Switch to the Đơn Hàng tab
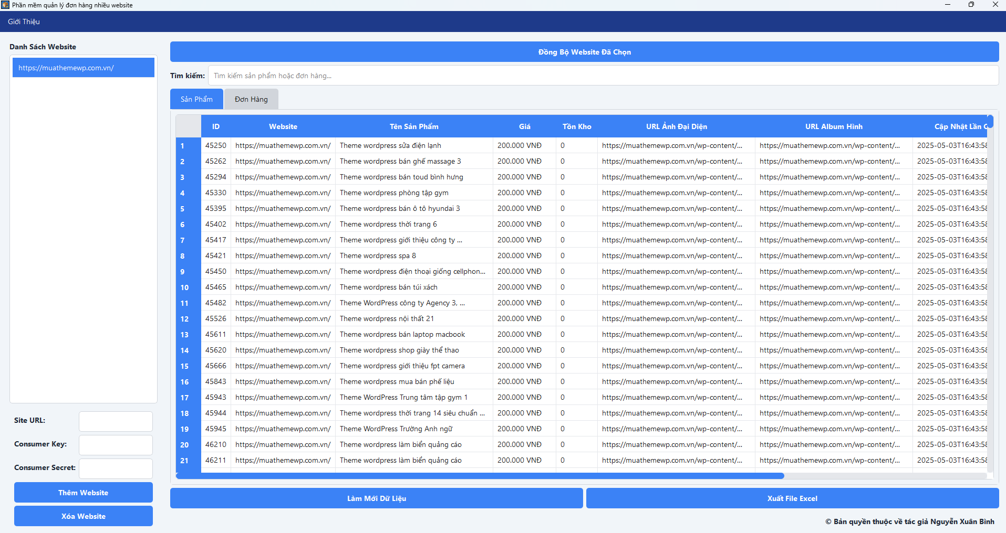The image size is (1006, 533). [251, 99]
